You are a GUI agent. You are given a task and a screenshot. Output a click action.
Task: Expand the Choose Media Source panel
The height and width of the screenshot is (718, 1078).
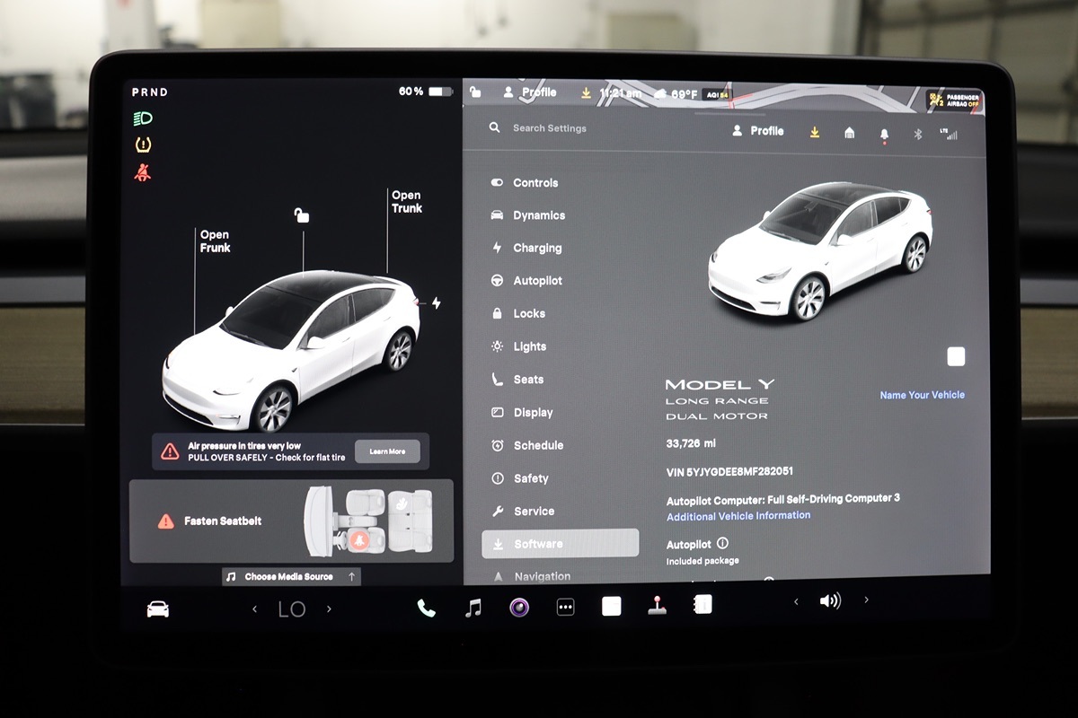pyautogui.click(x=292, y=576)
